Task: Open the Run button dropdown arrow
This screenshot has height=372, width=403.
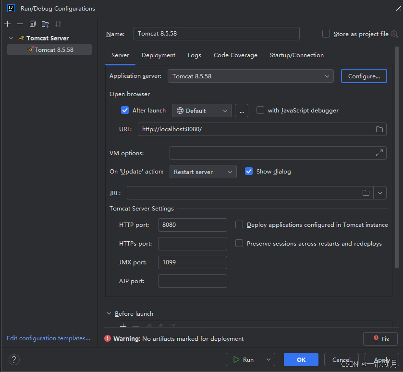Action: click(269, 360)
